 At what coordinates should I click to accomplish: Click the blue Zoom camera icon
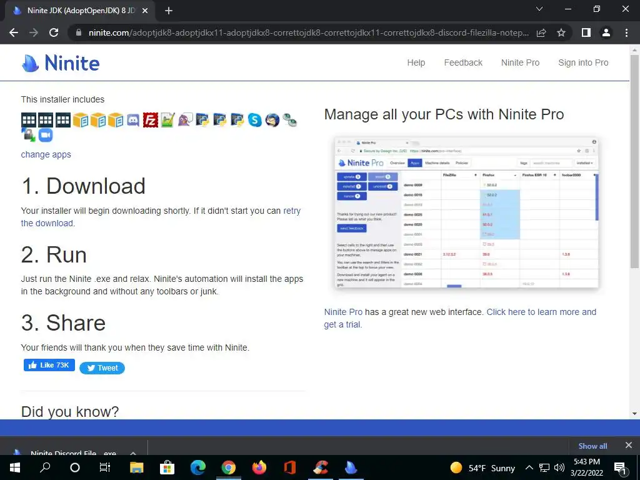point(46,135)
